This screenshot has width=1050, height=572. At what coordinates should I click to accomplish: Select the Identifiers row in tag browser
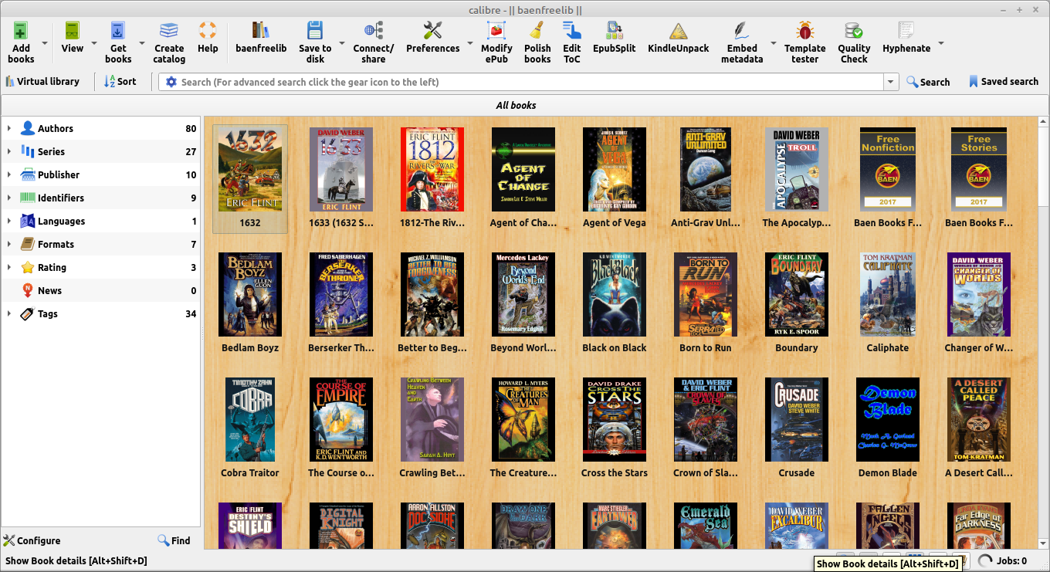point(100,198)
